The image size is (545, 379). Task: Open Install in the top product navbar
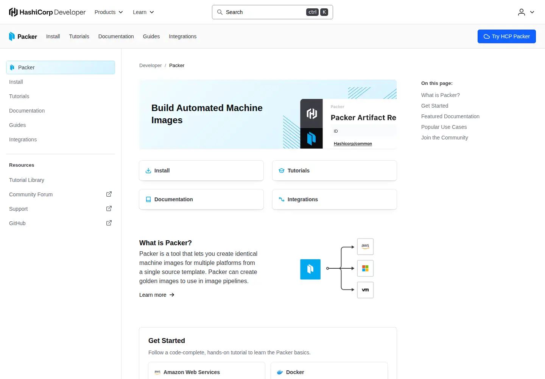53,36
